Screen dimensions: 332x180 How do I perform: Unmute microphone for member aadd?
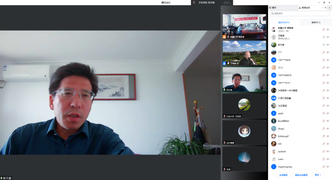click(x=323, y=113)
